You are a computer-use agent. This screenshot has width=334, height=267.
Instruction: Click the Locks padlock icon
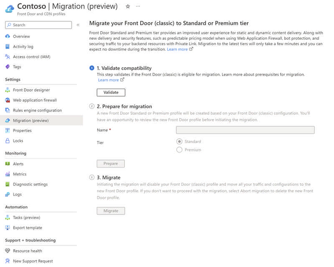pos(8,141)
